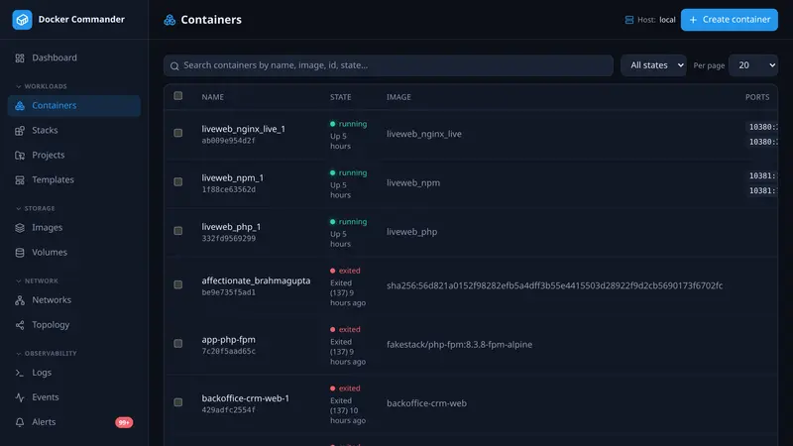Toggle the select-all containers checkbox
The image size is (793, 446).
click(178, 96)
